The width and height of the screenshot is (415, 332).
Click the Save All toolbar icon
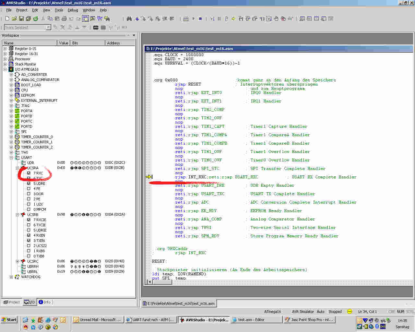tap(28, 19)
